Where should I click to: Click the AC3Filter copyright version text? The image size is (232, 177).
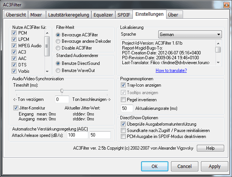(x=133, y=148)
